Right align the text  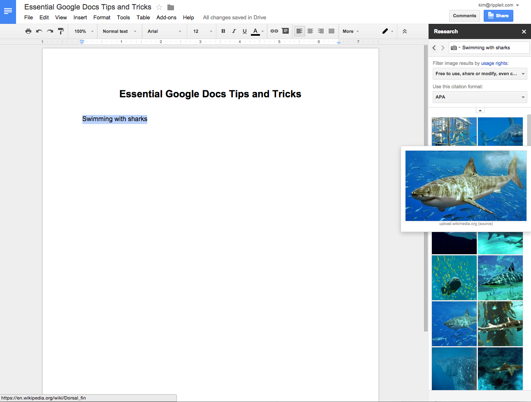tap(321, 31)
